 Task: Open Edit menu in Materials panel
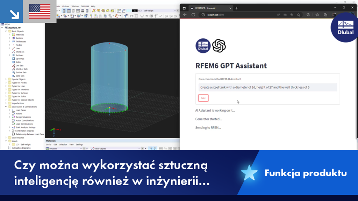[55, 144]
